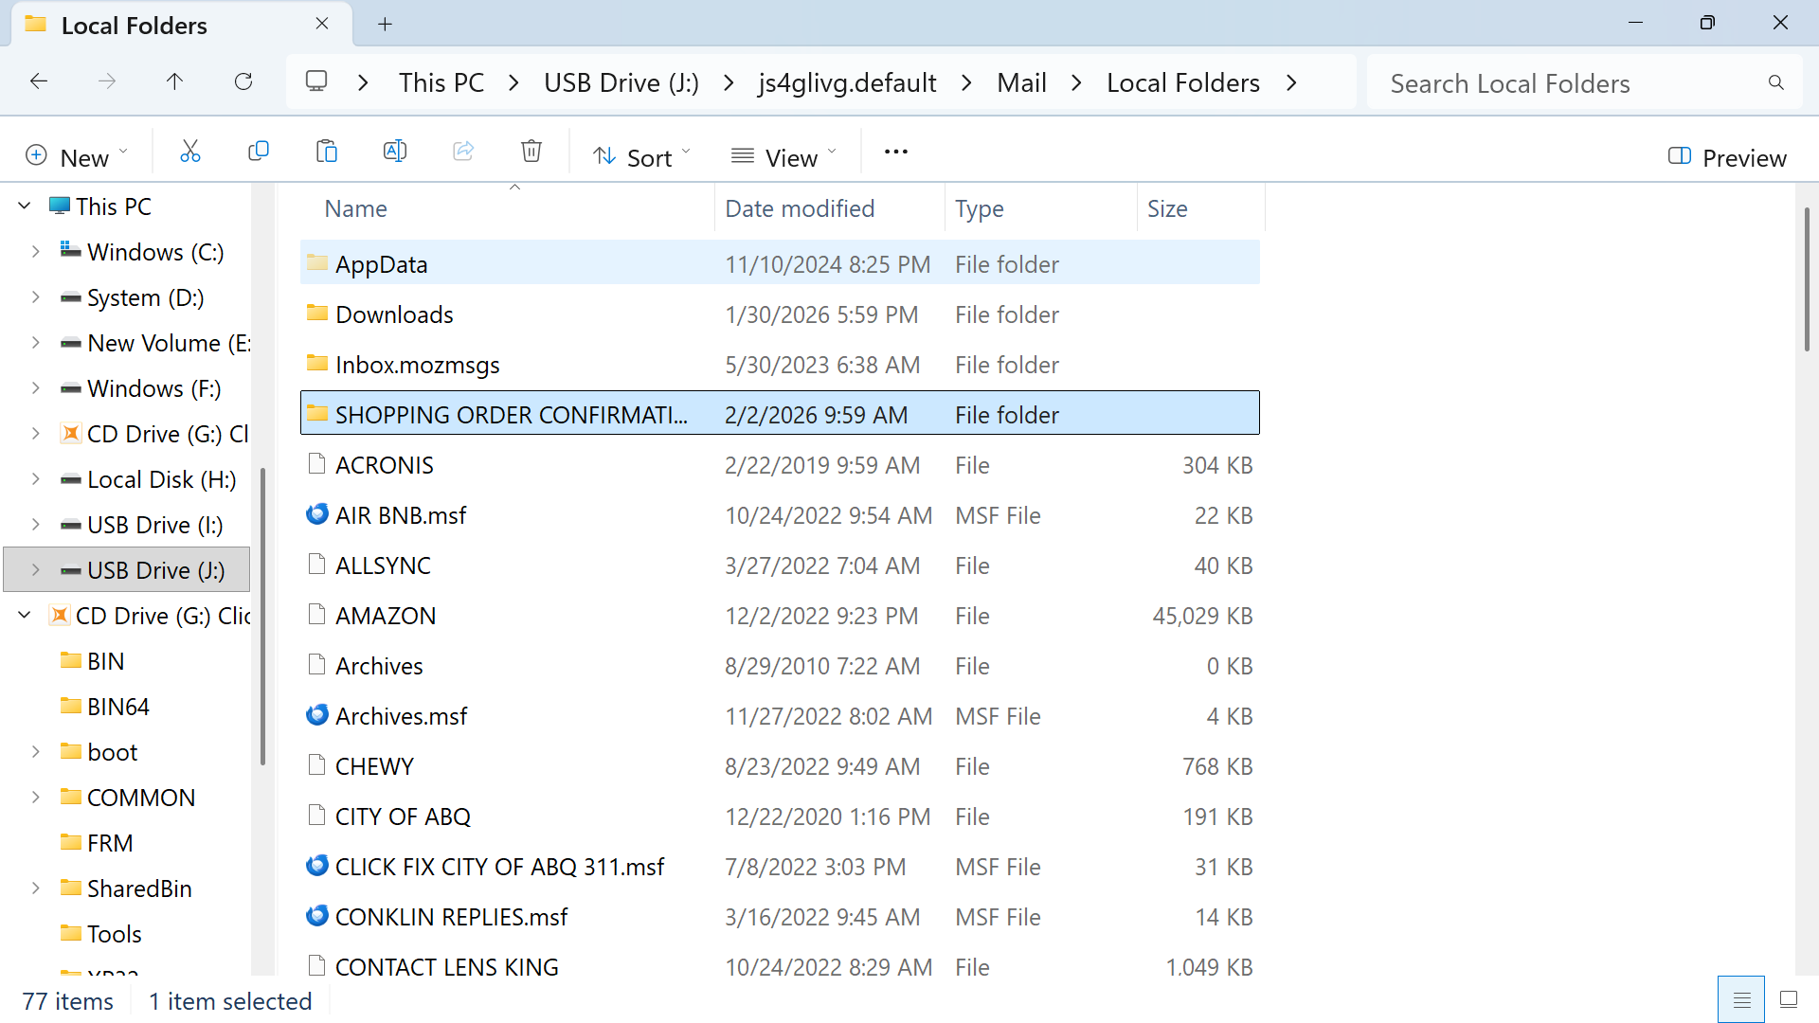Collapse the This PC tree node
Viewport: 1819px width, 1023px height.
(x=25, y=206)
